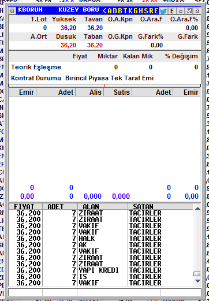Select the yellow H shortcut letter
Screen dimensions: 209x301
pos(141,11)
